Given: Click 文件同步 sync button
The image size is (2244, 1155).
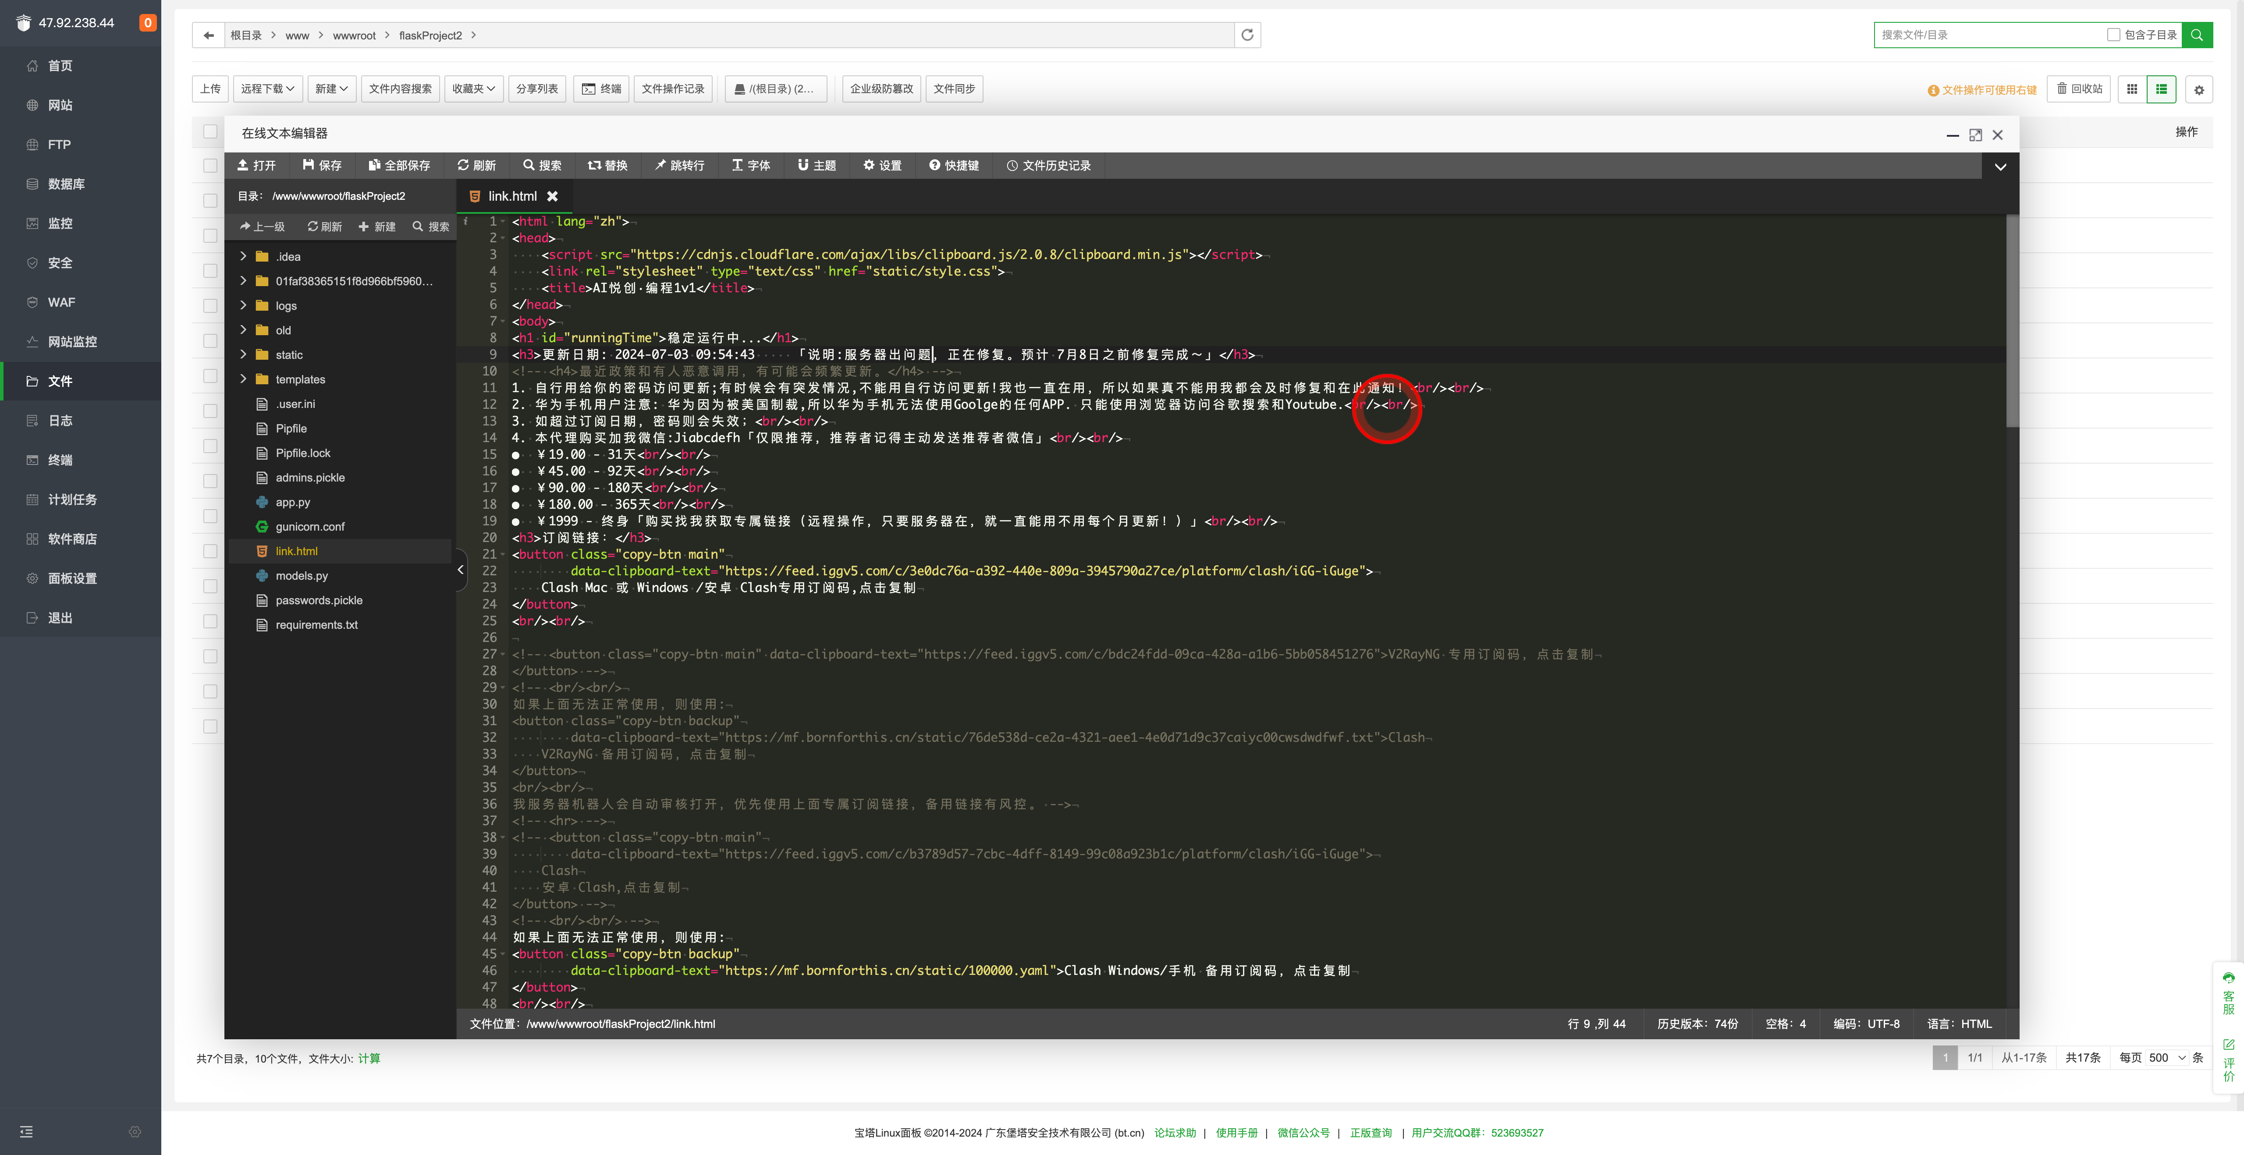Looking at the screenshot, I should [x=954, y=89].
